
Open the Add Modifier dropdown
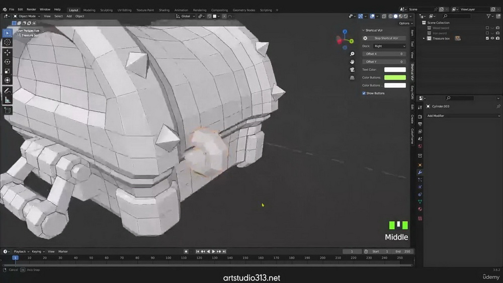(463, 116)
